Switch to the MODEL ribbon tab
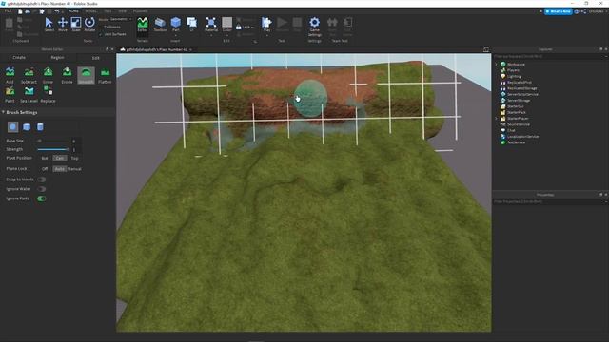The image size is (609, 342). (91, 11)
